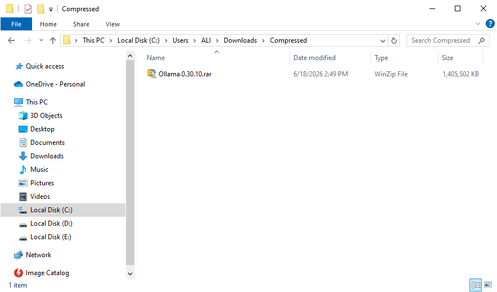Click navigation pane scrollbar up arrow
The image size is (497, 292).
[x=130, y=56]
